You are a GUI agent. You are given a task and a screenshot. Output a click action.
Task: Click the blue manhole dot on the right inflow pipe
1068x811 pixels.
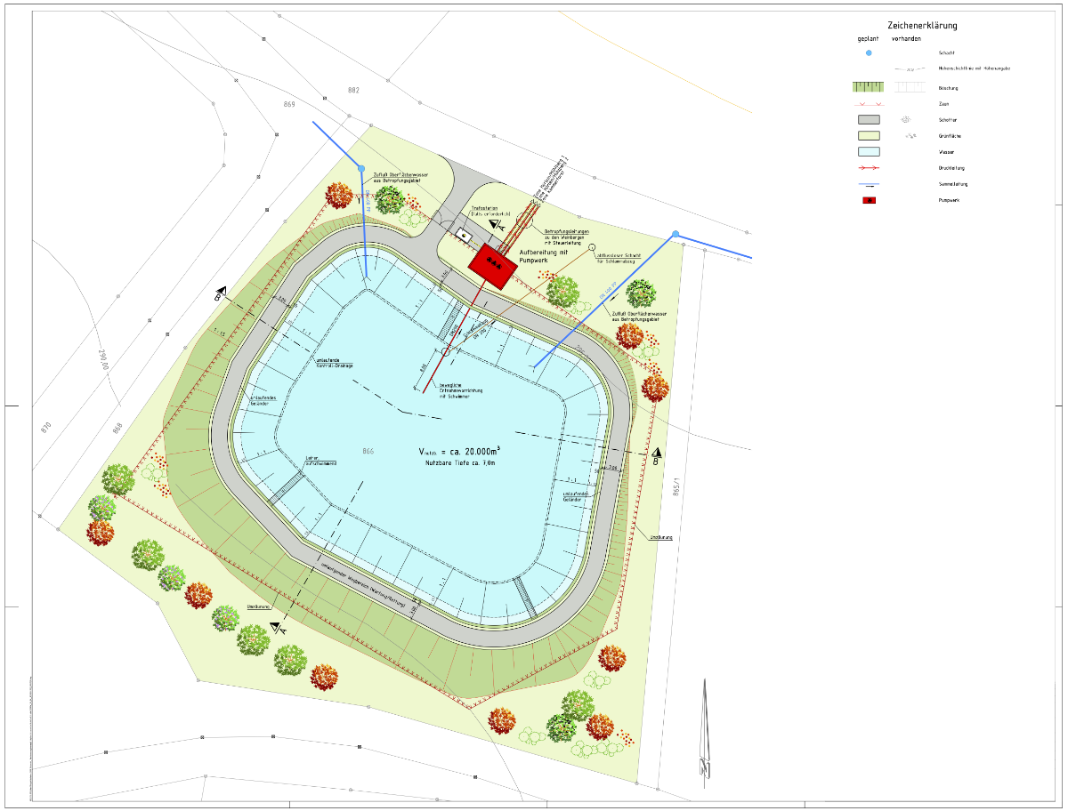pos(676,234)
